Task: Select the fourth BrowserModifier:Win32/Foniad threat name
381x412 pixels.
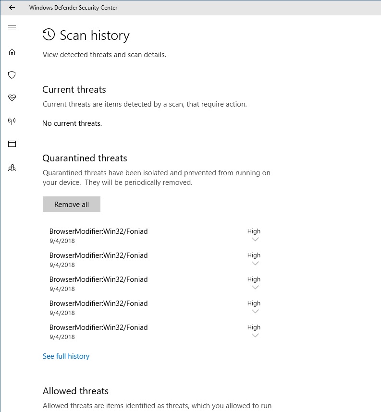Action: tap(98, 303)
